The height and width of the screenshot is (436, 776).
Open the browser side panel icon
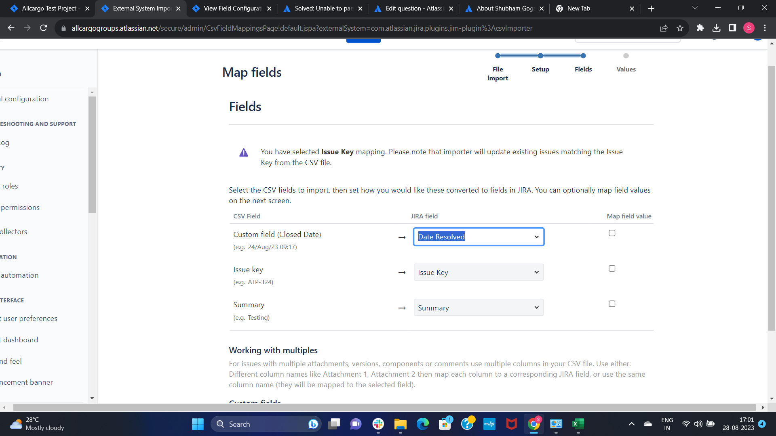(732, 28)
